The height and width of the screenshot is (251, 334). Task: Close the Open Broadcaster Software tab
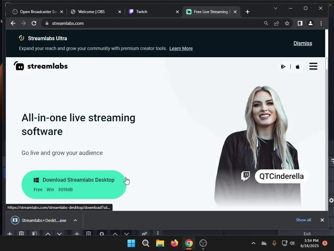(x=62, y=12)
